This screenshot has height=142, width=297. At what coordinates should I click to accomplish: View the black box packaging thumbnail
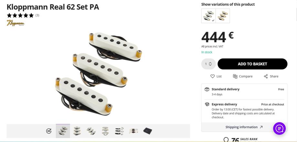click(x=148, y=131)
